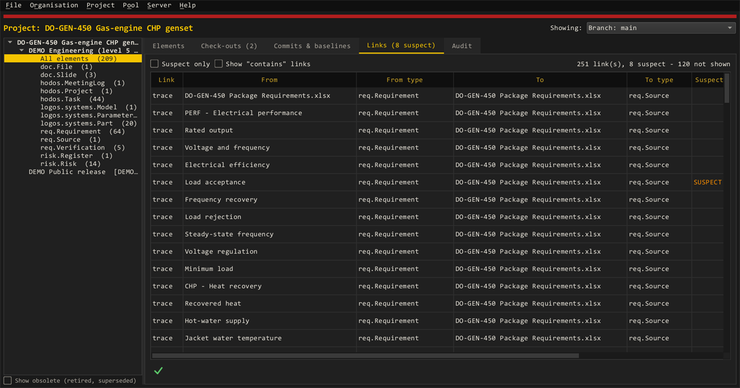Open the Showing branch dropdown
The image size is (740, 388).
pyautogui.click(x=661, y=28)
